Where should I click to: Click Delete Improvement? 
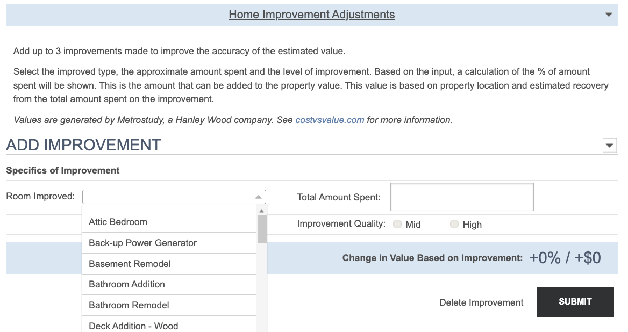pyautogui.click(x=481, y=302)
